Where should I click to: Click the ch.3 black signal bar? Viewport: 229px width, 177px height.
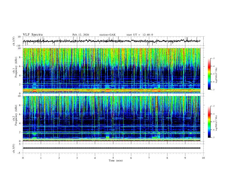pyautogui.click(x=111, y=148)
